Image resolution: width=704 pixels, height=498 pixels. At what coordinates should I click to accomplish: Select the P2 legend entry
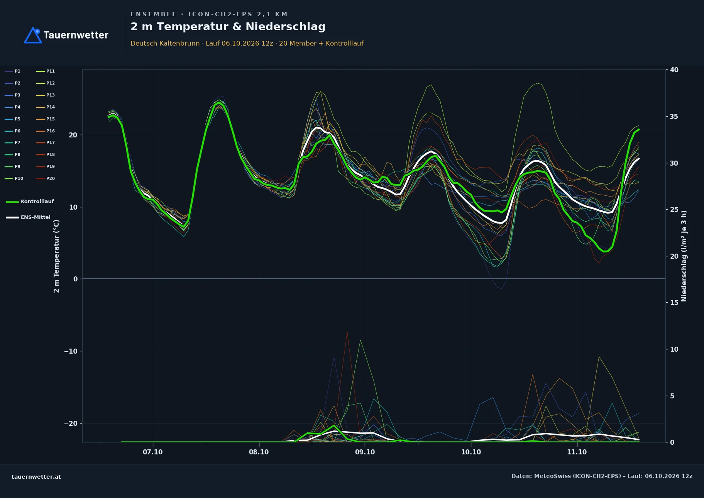click(x=13, y=83)
